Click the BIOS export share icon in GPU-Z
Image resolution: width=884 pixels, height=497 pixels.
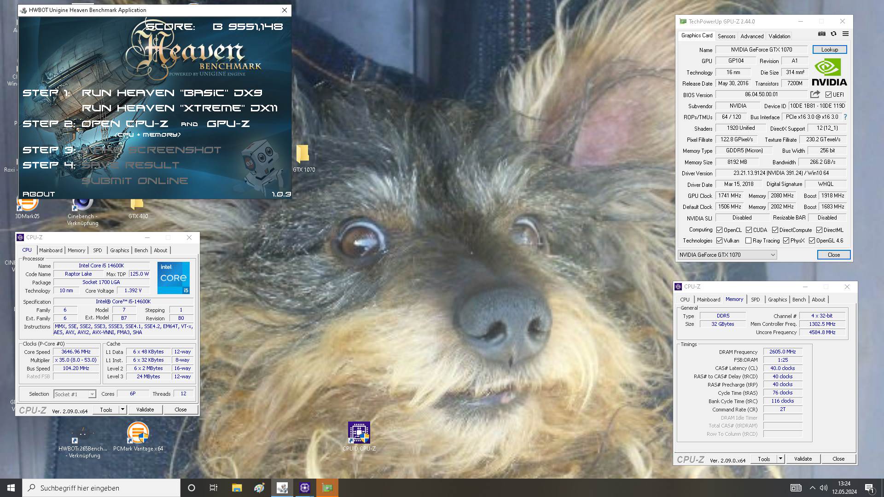pyautogui.click(x=815, y=94)
